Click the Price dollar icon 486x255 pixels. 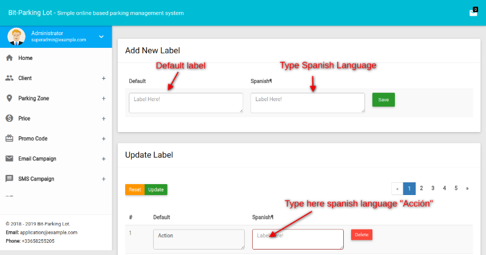(9, 118)
